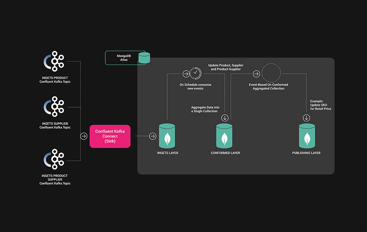The image size is (367, 232).
Task: Click 'On Schedule consume new events' text
Action: point(196,87)
